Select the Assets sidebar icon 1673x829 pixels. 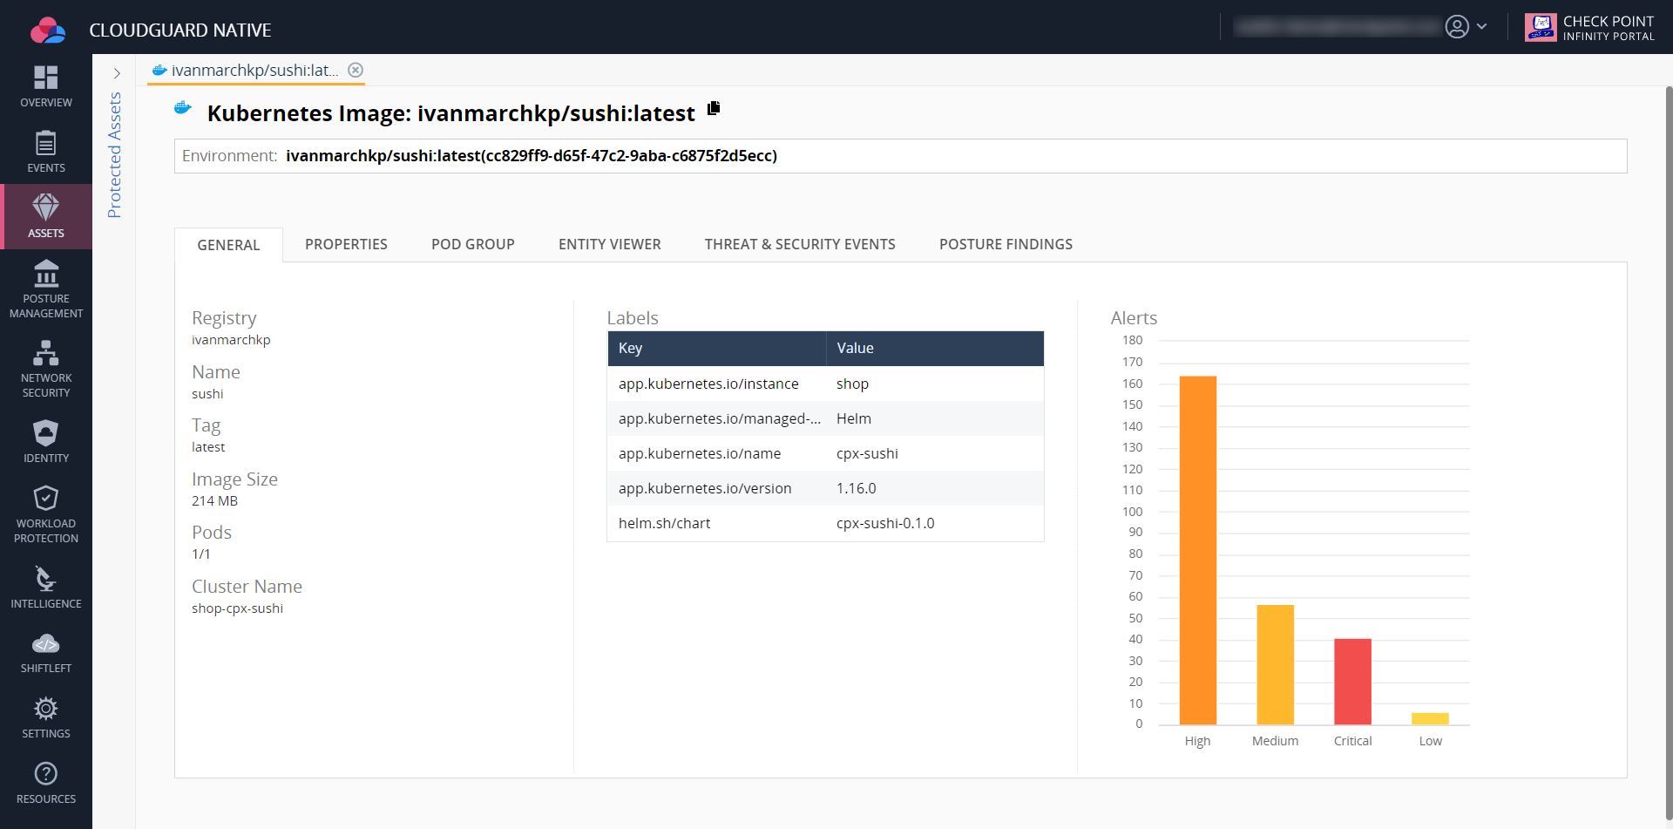tap(46, 207)
